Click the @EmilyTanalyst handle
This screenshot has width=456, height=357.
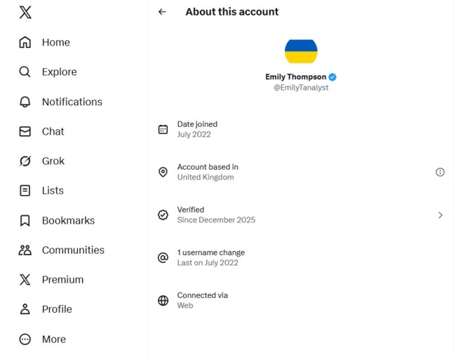(301, 88)
